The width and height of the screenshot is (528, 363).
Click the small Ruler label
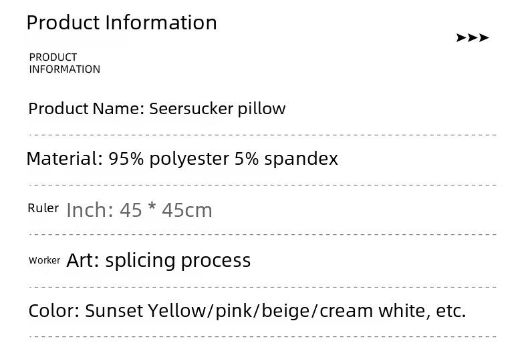click(x=43, y=208)
